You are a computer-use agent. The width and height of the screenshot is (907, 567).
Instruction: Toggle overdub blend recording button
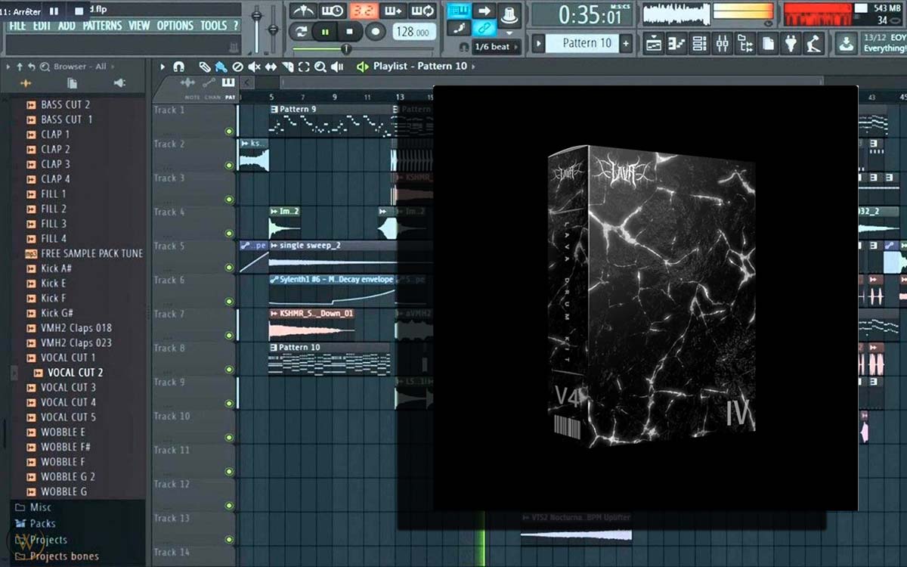click(x=392, y=11)
